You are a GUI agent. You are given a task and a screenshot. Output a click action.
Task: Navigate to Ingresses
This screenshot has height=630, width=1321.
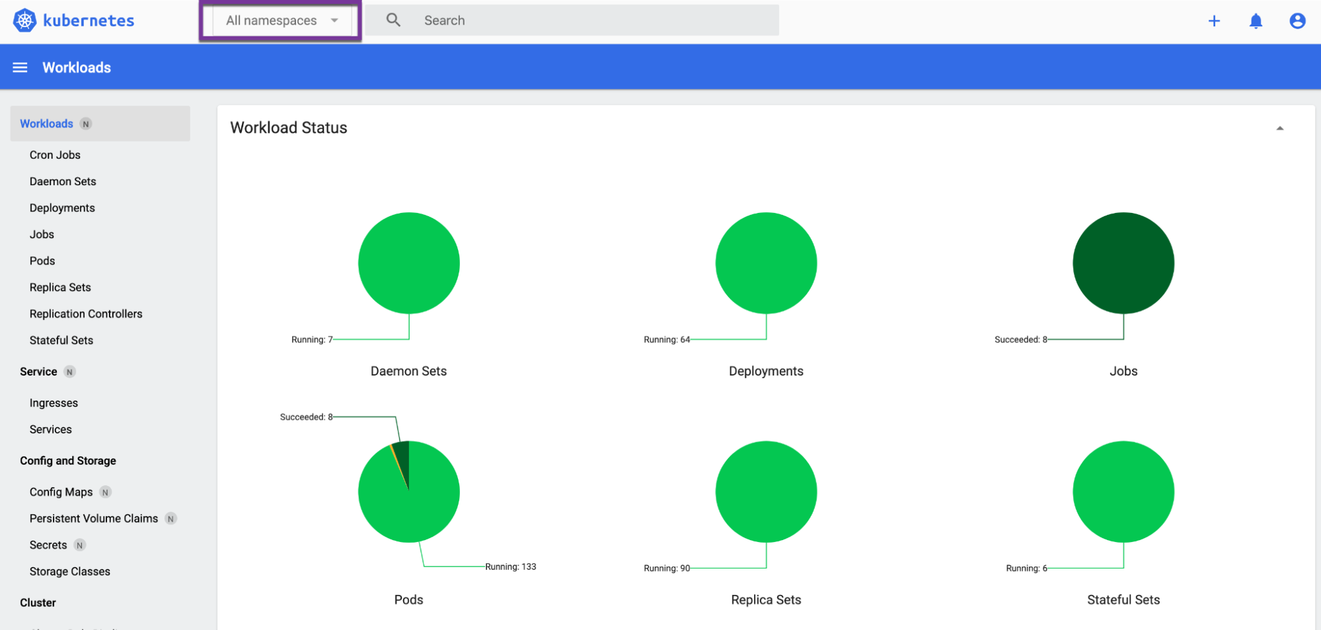pyautogui.click(x=54, y=403)
